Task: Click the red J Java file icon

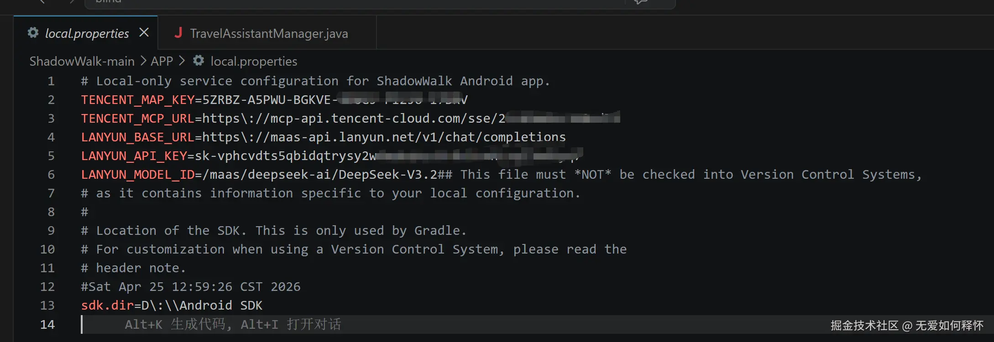Action: pyautogui.click(x=178, y=33)
